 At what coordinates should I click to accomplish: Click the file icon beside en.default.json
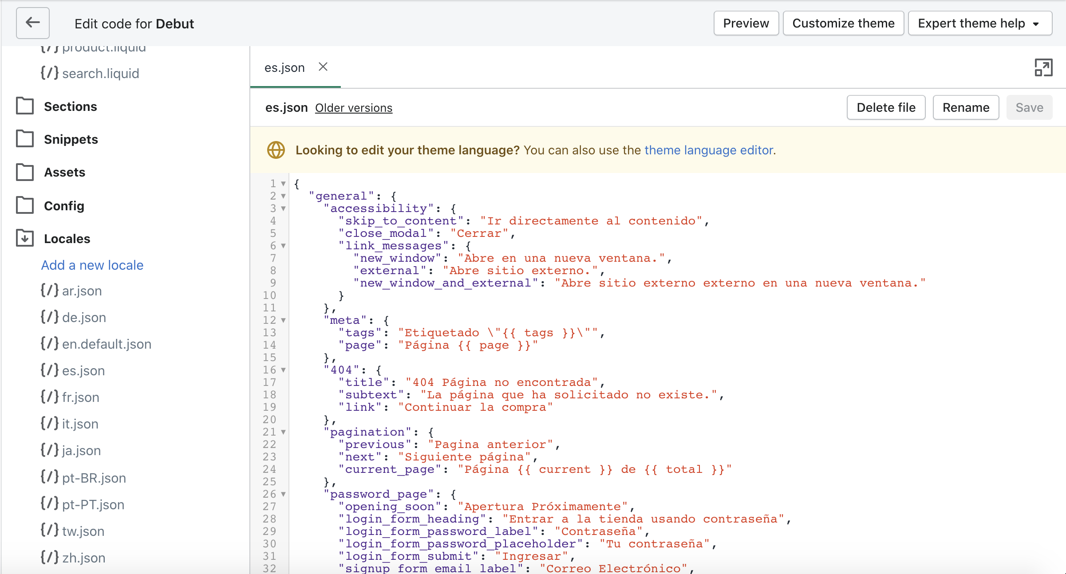(x=49, y=344)
